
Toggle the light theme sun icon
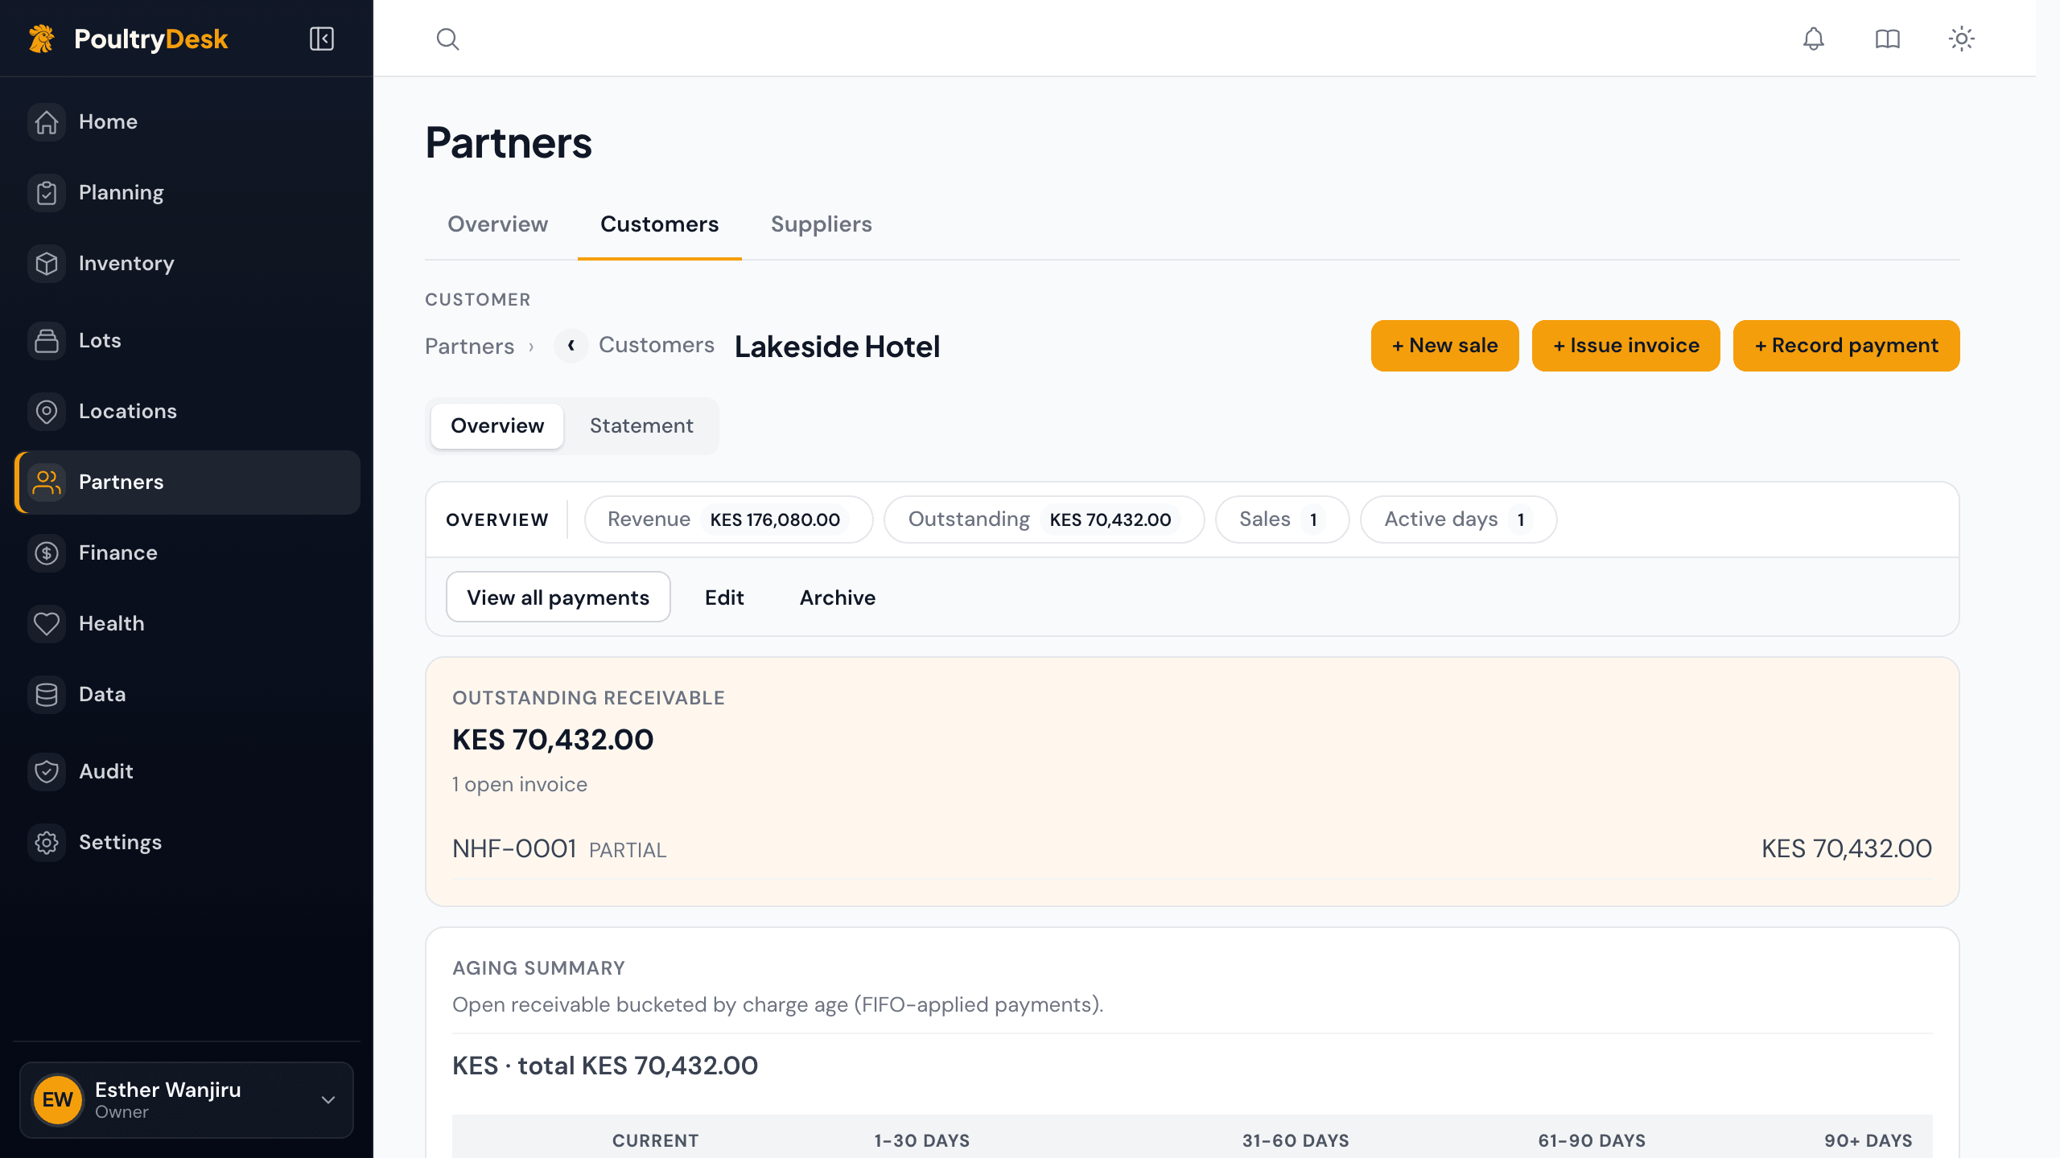[1961, 39]
